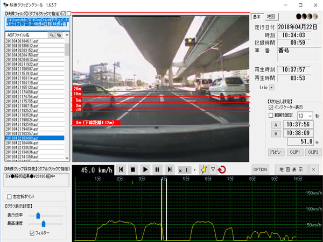Select the third moon-phase circle icon
Image resolution: width=323 pixels, height=242 pixels.
[310, 17]
